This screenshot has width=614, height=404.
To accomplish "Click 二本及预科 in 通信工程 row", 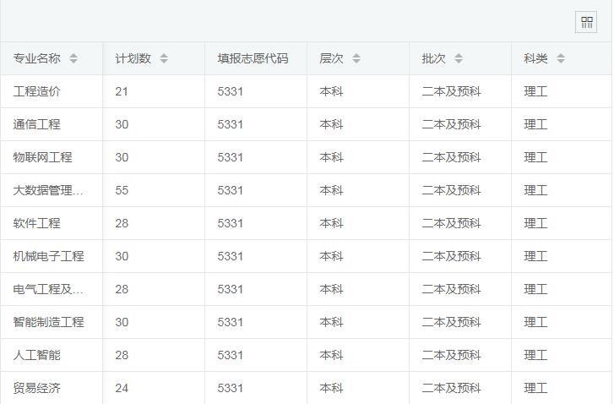I will 452,124.
